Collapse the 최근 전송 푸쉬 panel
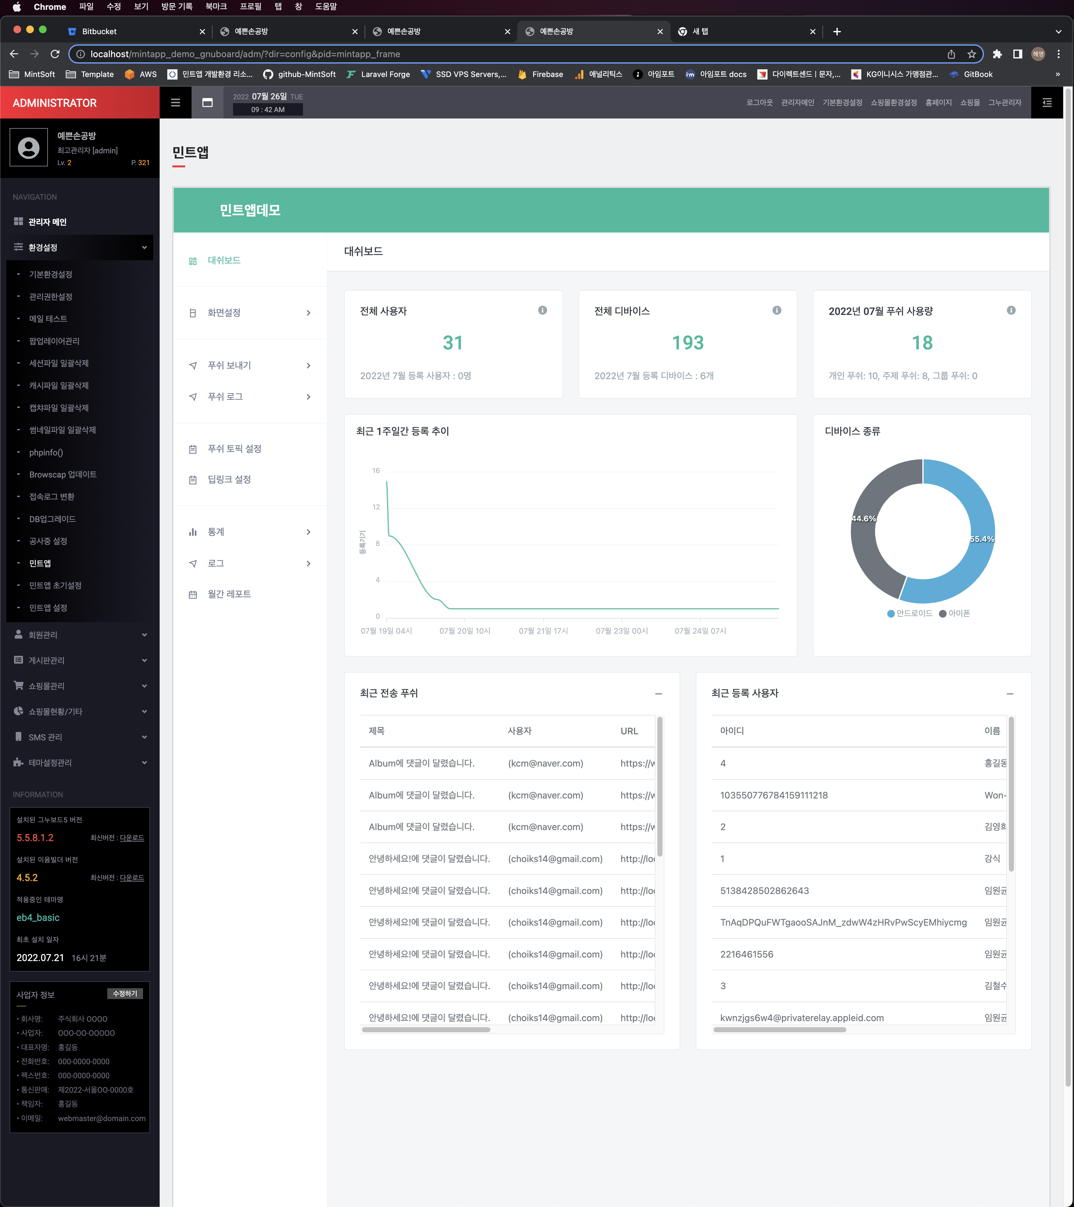Screen dimensions: 1074x1207 click(x=659, y=694)
